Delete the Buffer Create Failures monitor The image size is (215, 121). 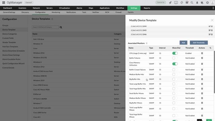pos(202,70)
